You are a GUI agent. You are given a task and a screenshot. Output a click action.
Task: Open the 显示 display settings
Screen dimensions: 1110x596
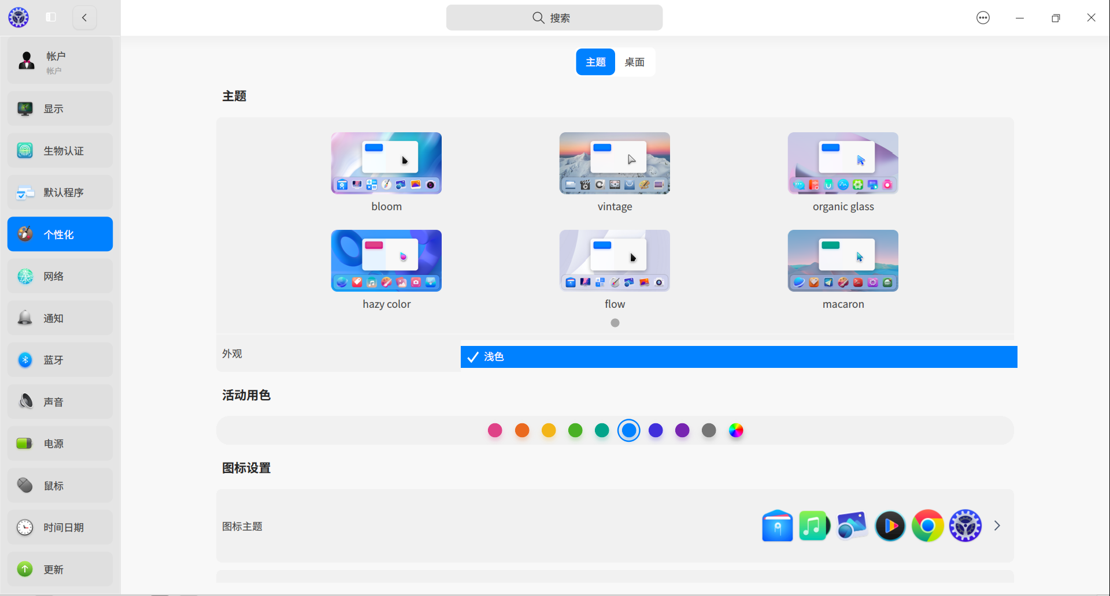60,109
